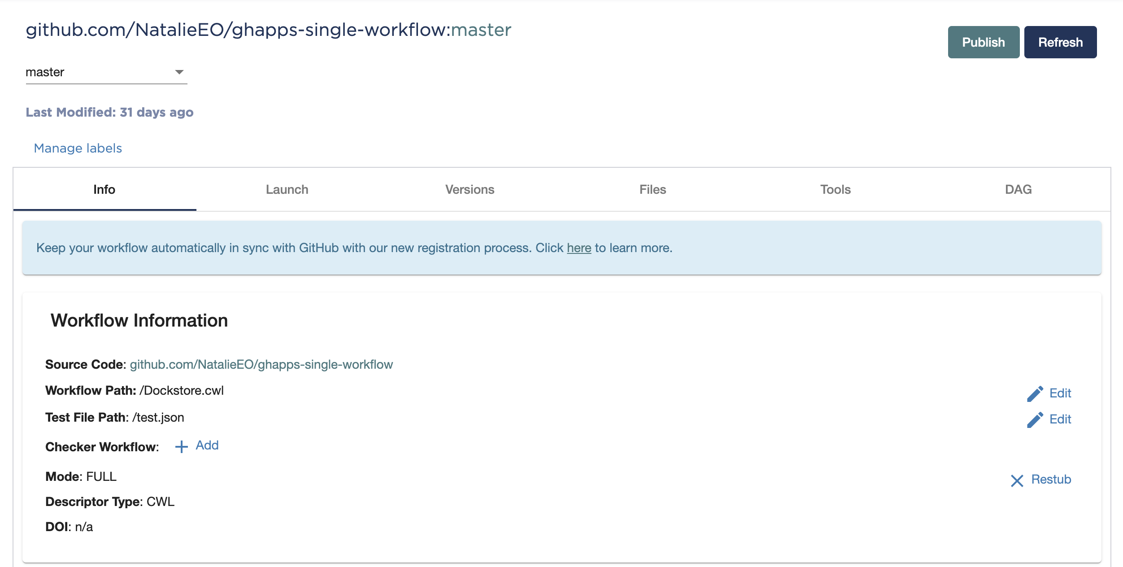
Task: Click the Refresh button
Action: [1060, 42]
